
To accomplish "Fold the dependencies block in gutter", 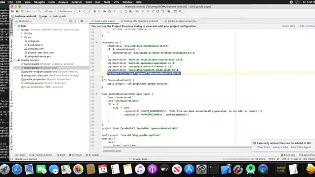I will point(97,43).
